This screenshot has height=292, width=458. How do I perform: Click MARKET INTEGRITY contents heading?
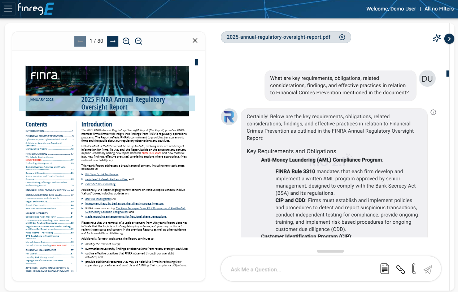click(49, 214)
